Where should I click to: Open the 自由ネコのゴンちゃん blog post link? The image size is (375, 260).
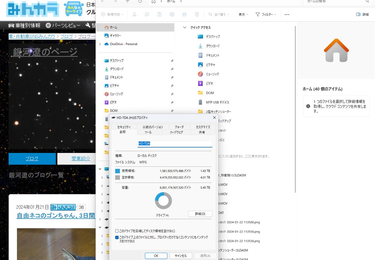(56, 216)
